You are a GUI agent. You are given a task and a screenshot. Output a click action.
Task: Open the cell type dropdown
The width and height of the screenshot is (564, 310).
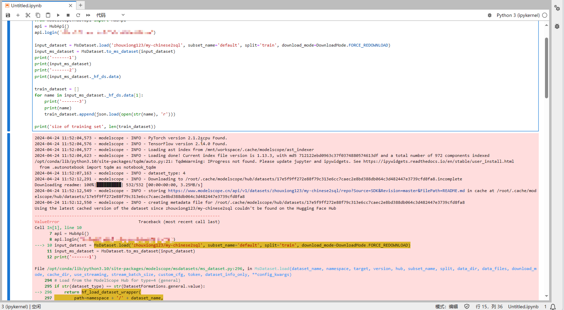click(110, 15)
